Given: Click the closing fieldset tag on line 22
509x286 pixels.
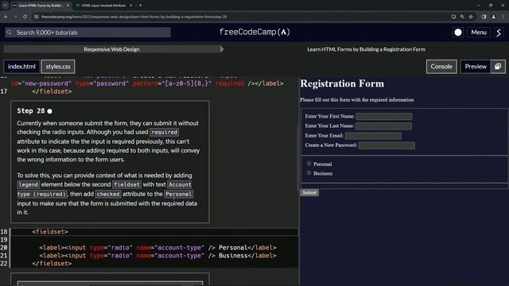Looking at the screenshot, I should (x=52, y=264).
